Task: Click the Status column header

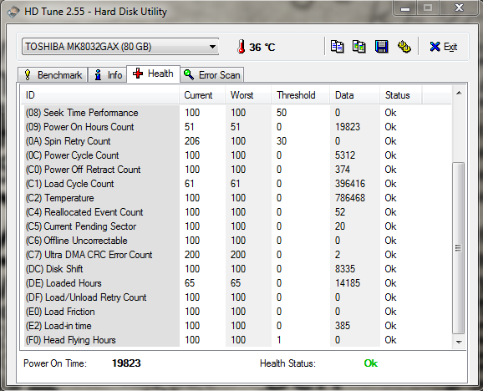Action: tap(401, 95)
